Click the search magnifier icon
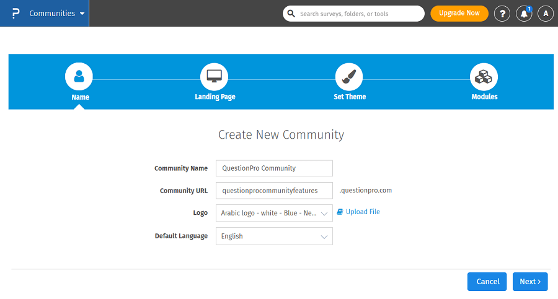This screenshot has width=558, height=299. (x=291, y=13)
